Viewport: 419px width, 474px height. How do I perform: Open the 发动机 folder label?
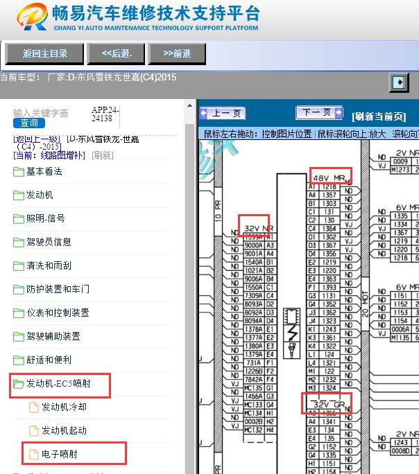click(x=40, y=195)
